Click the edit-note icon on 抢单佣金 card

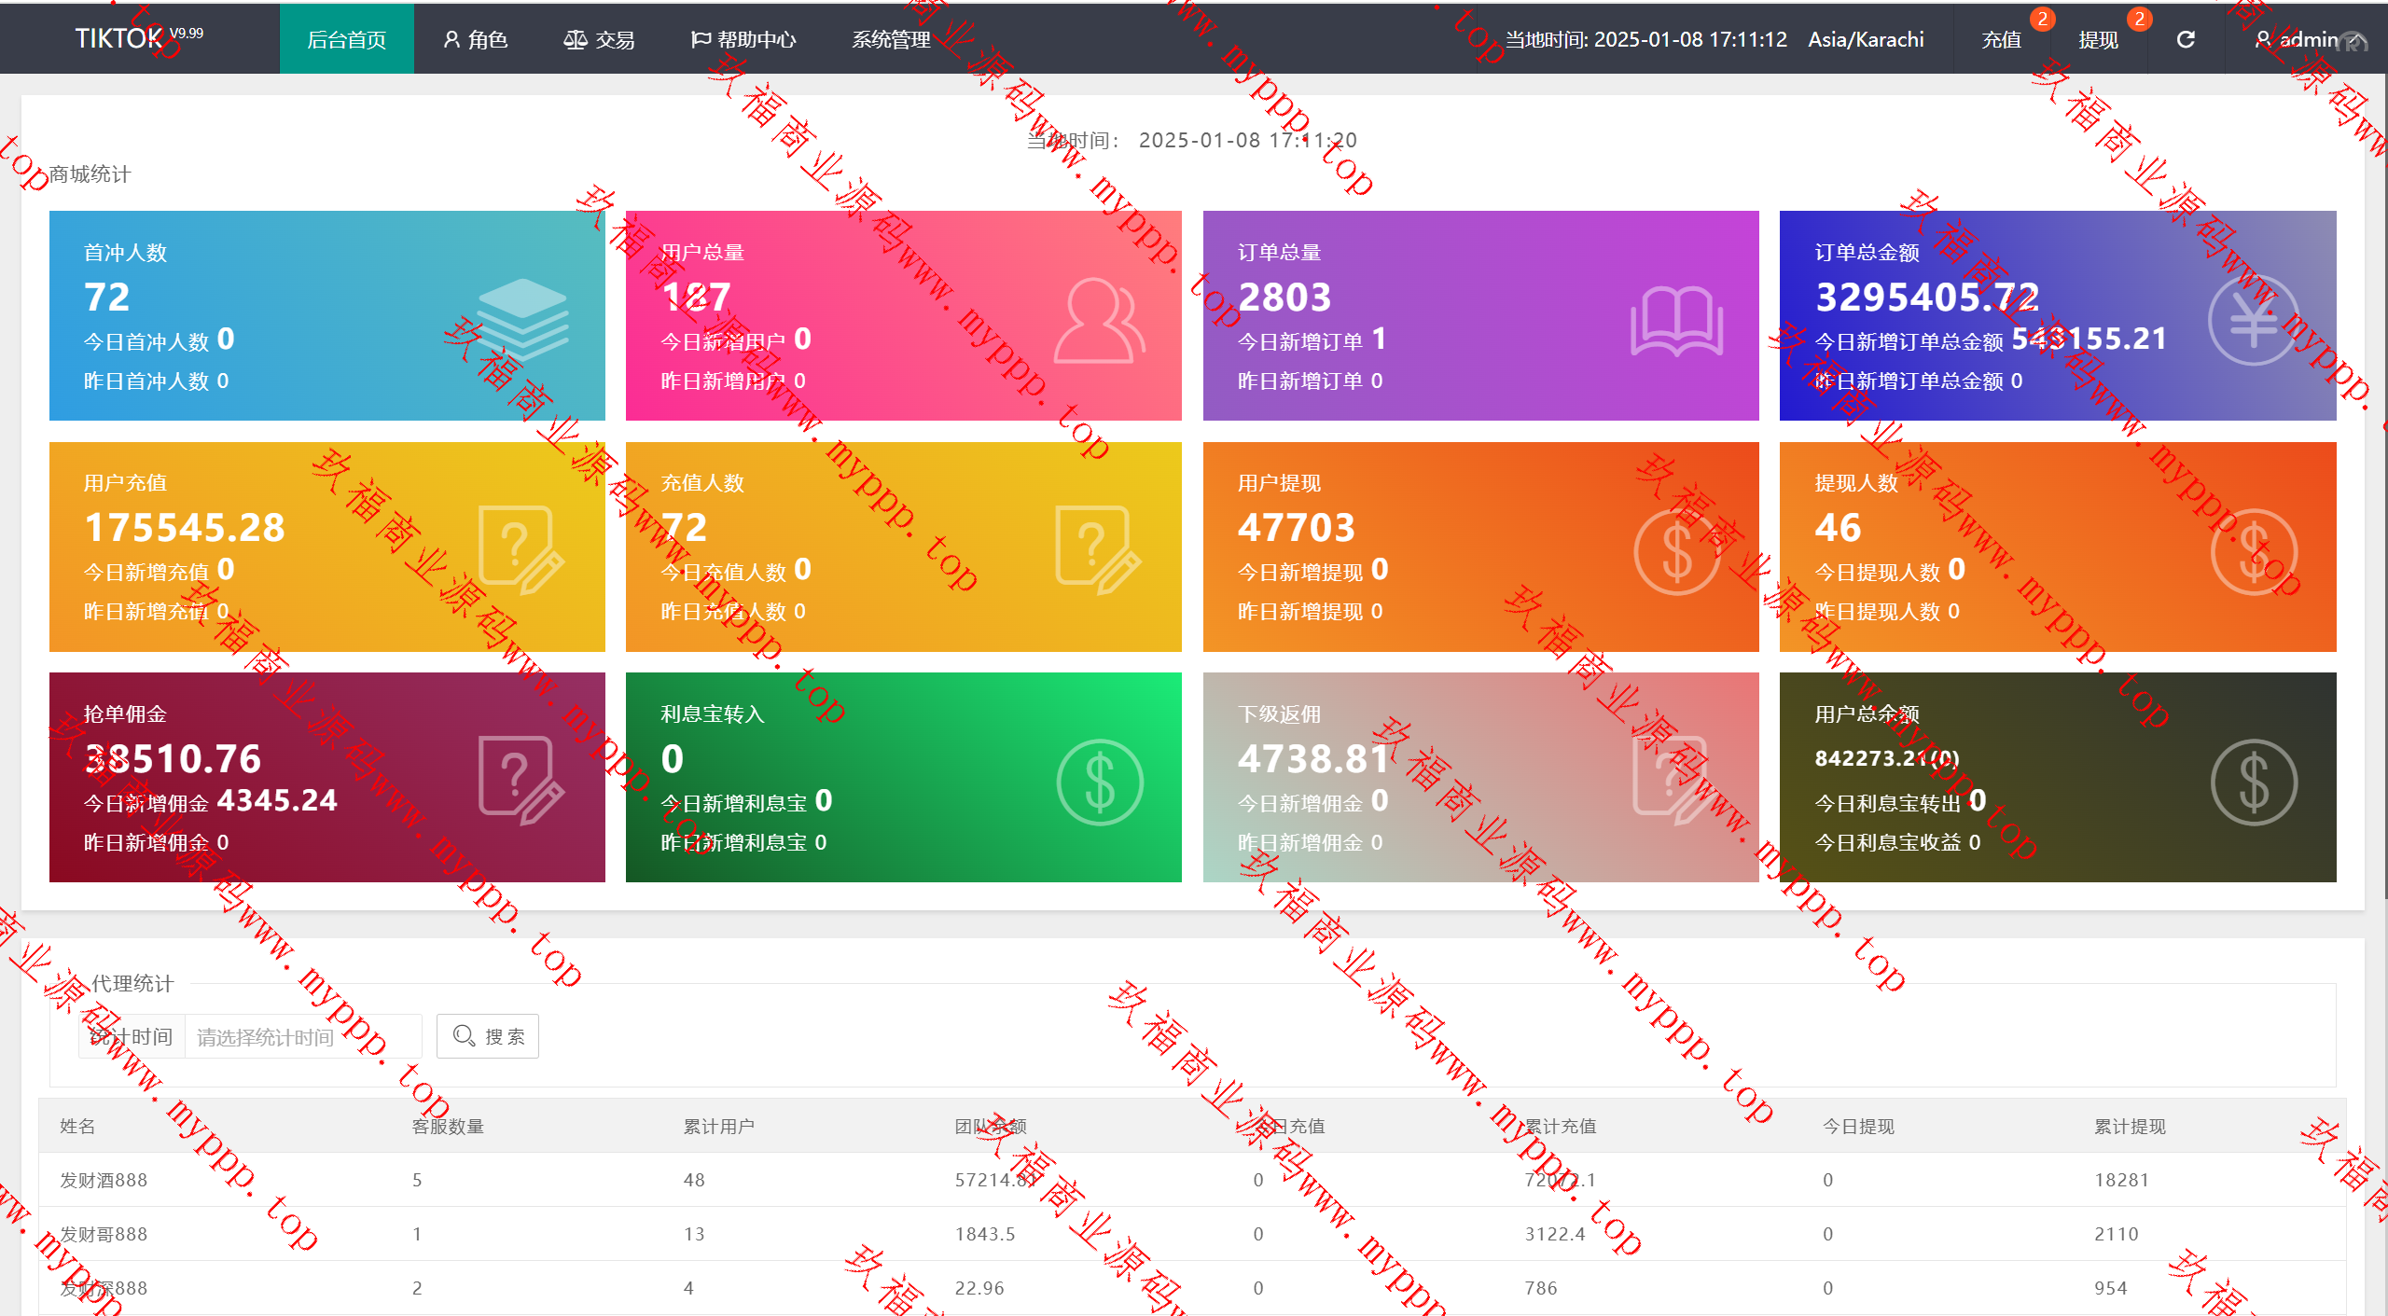(521, 781)
